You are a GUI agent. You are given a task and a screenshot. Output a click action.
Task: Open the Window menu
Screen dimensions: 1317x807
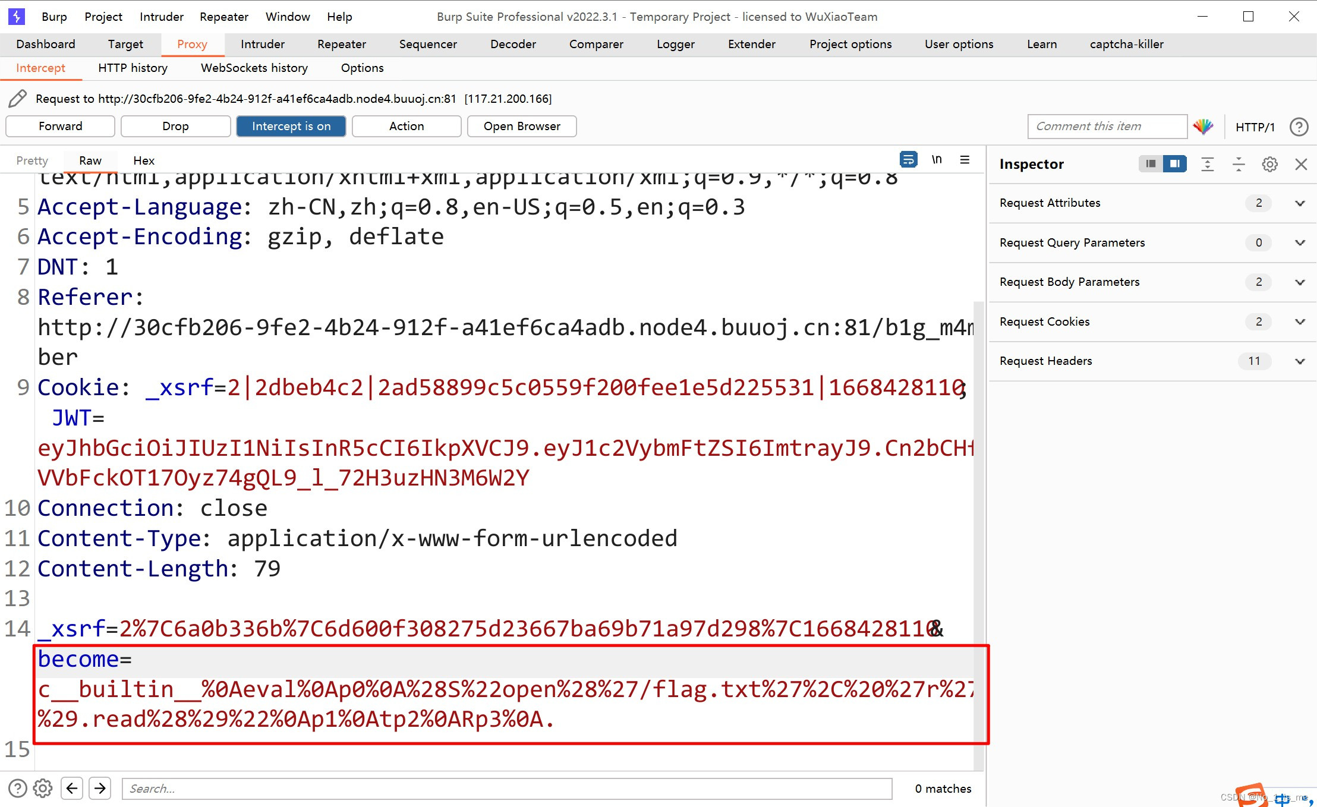click(288, 17)
